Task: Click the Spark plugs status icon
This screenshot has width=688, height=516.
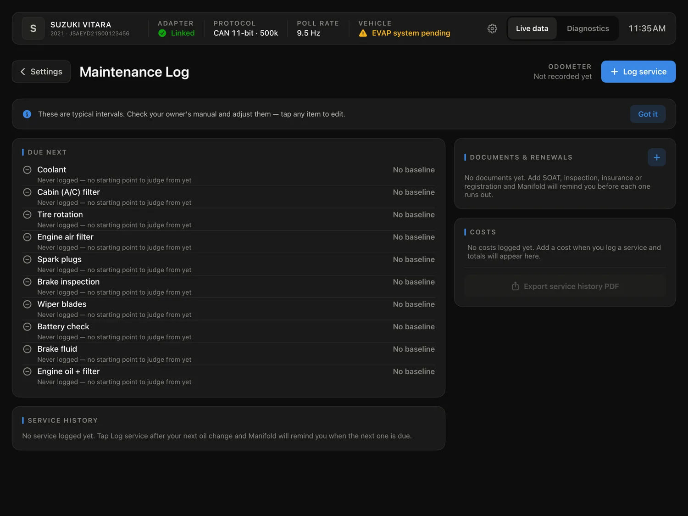Action: coord(28,259)
